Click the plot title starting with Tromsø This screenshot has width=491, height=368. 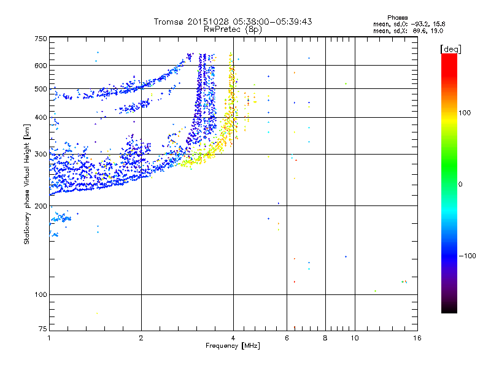coord(233,21)
